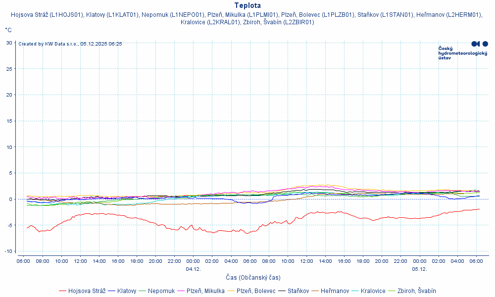Click the yellow Plzeň, Bolevec legend line marker

tap(231, 291)
